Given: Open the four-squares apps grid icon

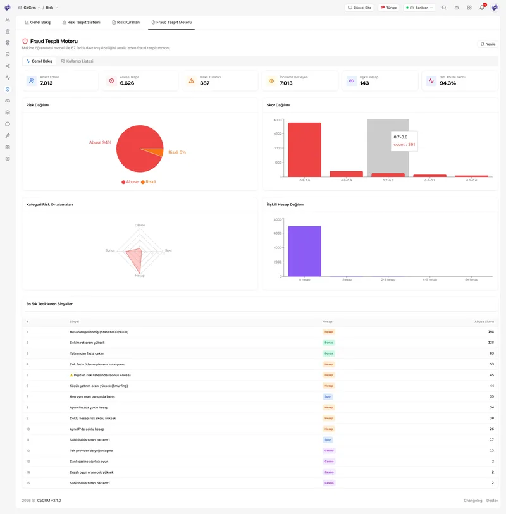Looking at the screenshot, I should pos(469,8).
